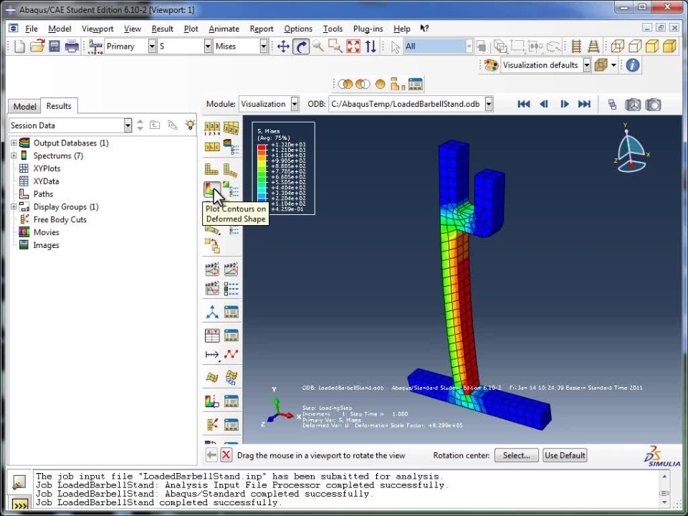Click the Auto-Fit View icon
The image size is (688, 516).
coord(353,46)
